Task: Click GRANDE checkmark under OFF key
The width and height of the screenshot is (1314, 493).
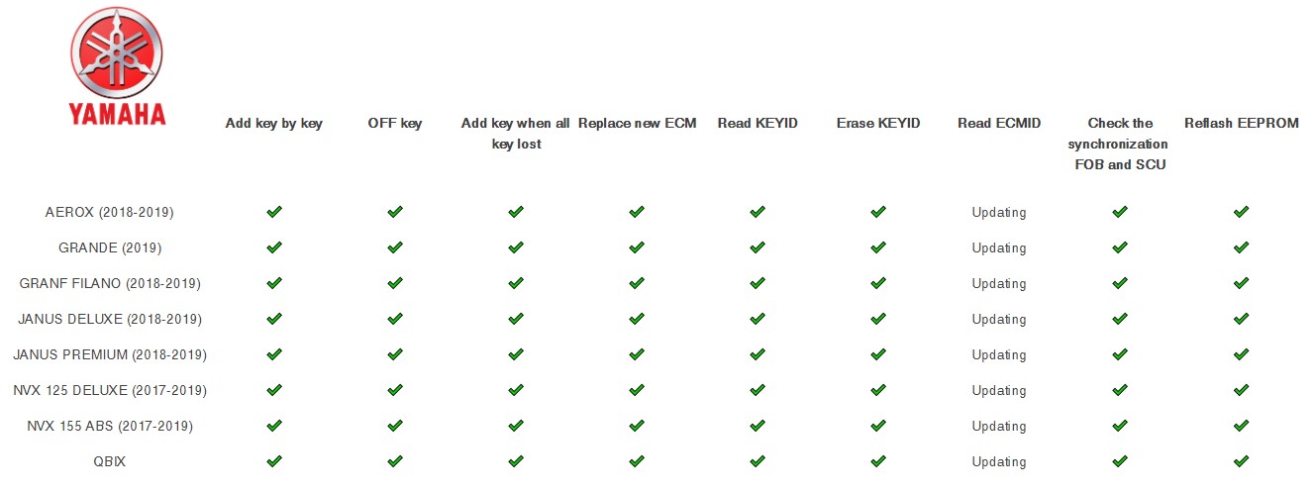Action: point(395,247)
